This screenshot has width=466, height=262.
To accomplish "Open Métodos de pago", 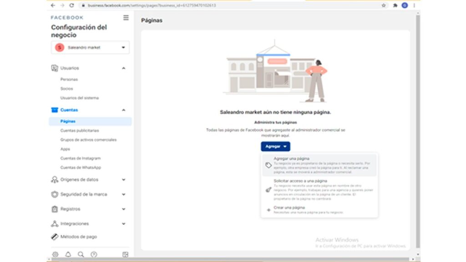I will tap(78, 237).
